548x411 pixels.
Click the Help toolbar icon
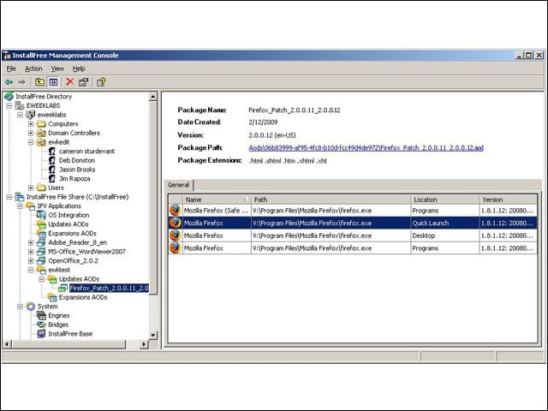(101, 82)
